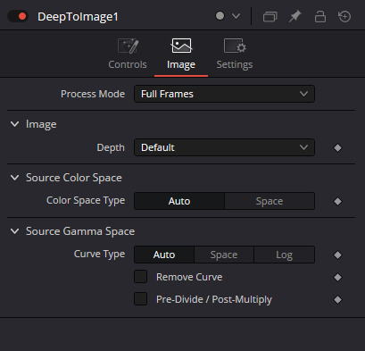Add keyframe for Depth parameter
The image size is (365, 351).
tap(337, 147)
